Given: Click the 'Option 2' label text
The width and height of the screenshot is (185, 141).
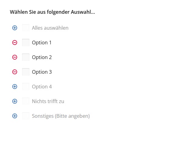Looking at the screenshot, I should pos(42,57).
